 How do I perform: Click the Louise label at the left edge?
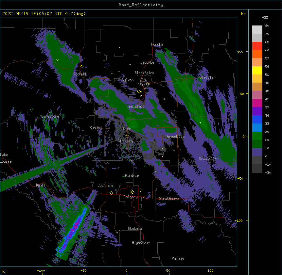6,161
